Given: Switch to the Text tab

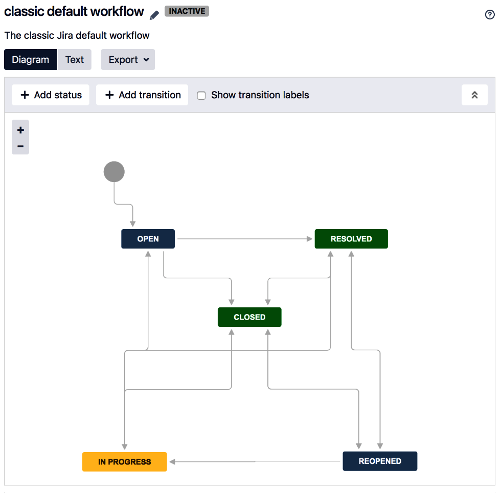Looking at the screenshot, I should point(75,60).
